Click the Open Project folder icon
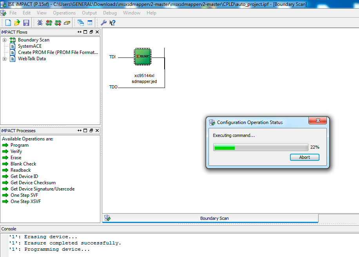This screenshot has height=257, width=359. point(17,23)
